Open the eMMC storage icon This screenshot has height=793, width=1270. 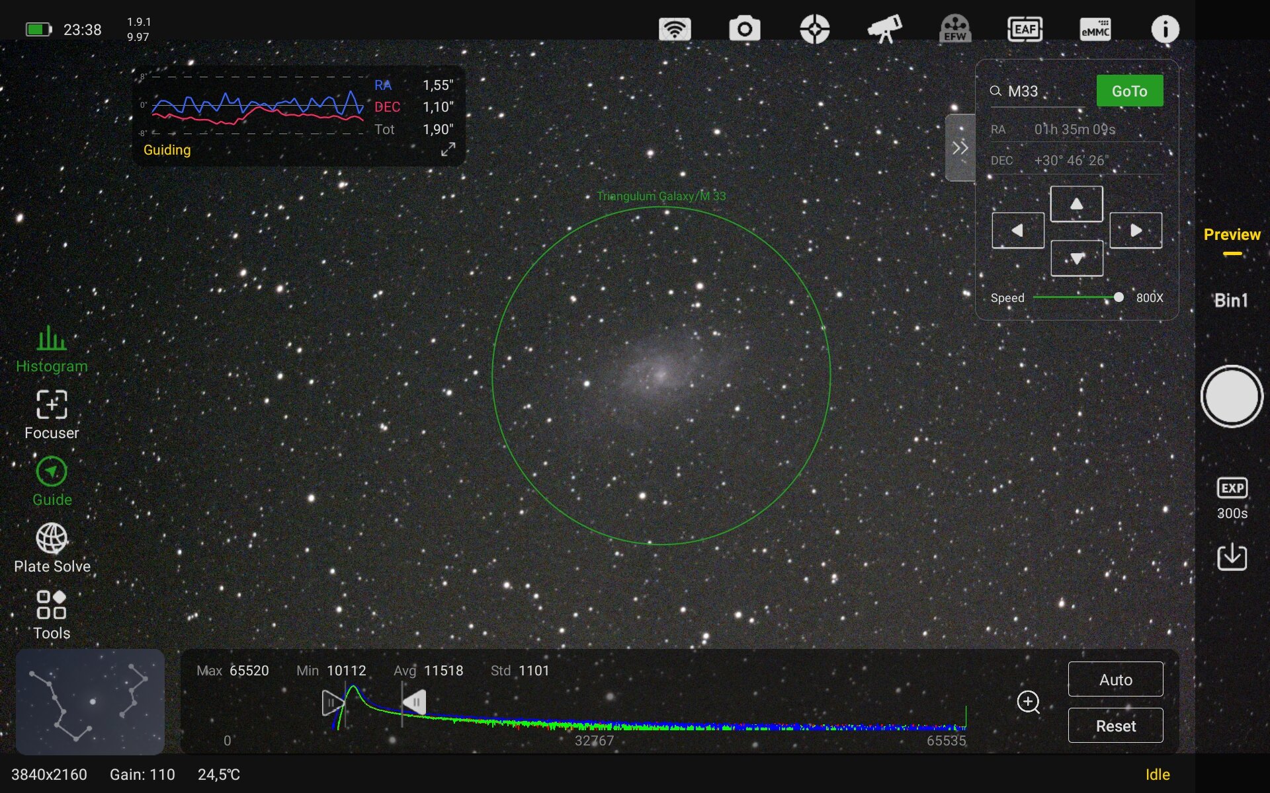click(1095, 29)
